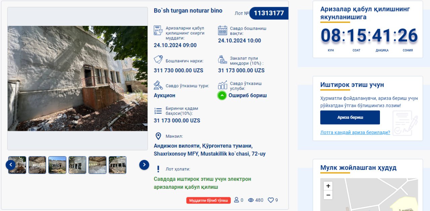Select the first gallery thumbnail
This screenshot has height=211, width=430.
17,165
